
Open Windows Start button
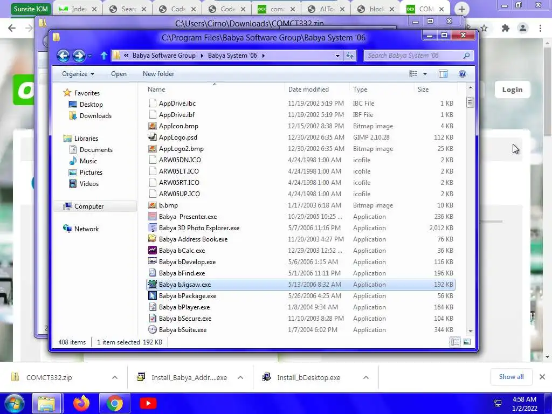click(15, 403)
